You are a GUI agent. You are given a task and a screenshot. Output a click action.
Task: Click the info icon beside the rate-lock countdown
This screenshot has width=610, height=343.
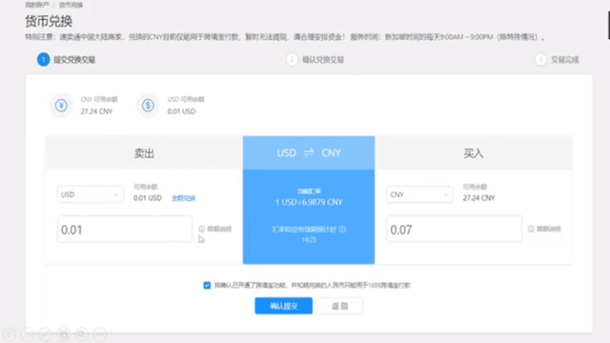[x=342, y=229]
